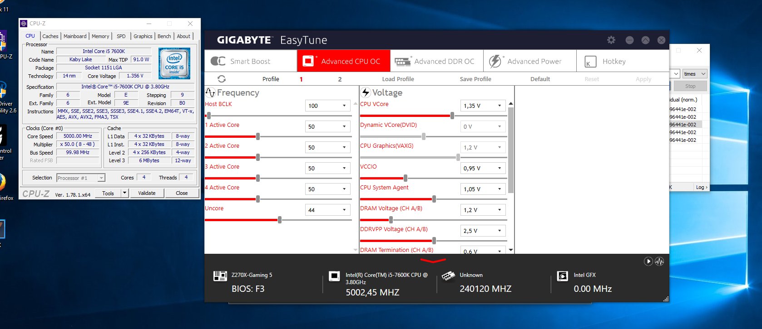Switch to CPU-Z Caches tab
The height and width of the screenshot is (329, 762).
click(50, 36)
